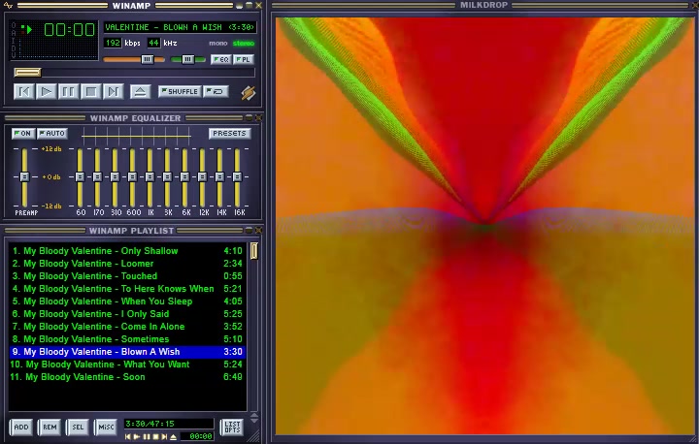Viewport: 699px width, 444px height.
Task: Click the O options letter in the clutterbar
Action: click(14, 26)
